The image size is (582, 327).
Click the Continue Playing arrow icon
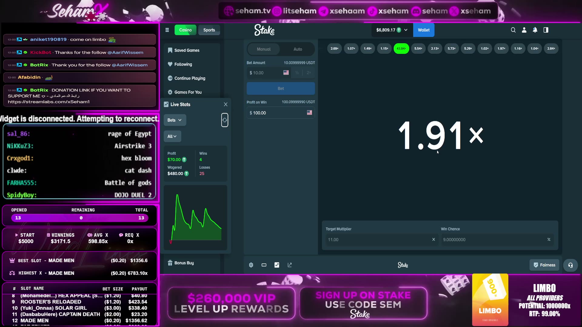coord(170,78)
